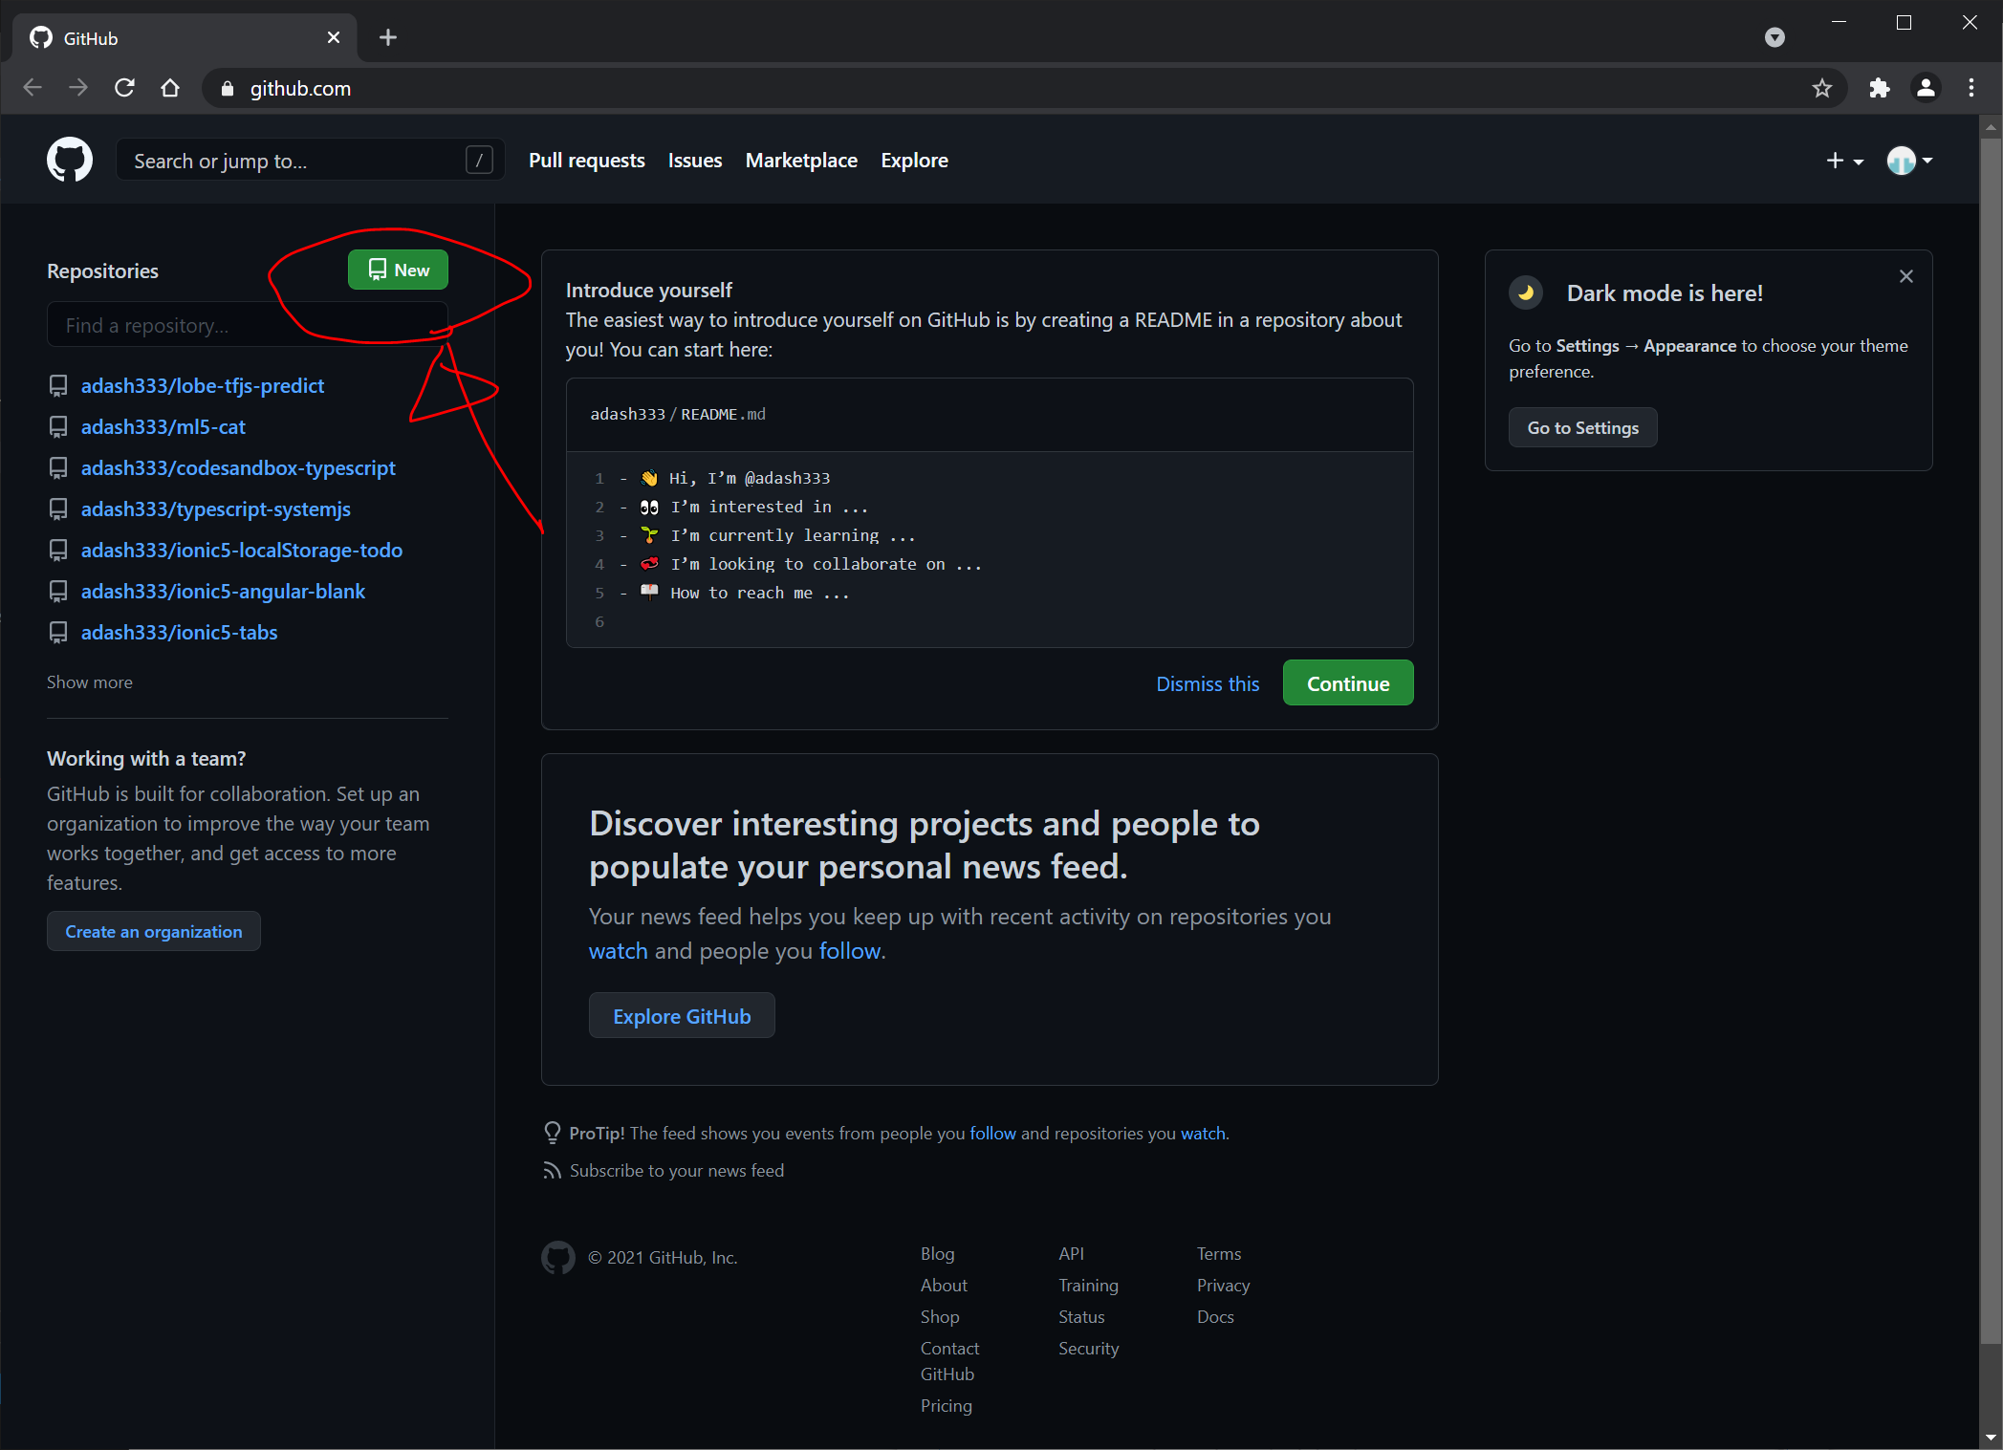2003x1450 pixels.
Task: Click the watch link in news feed text
Action: click(618, 951)
